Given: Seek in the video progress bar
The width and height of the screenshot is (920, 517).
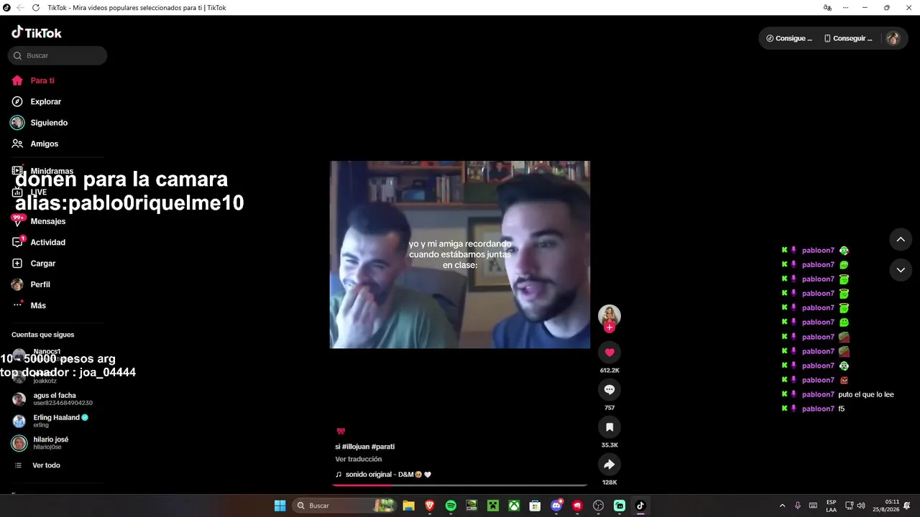Looking at the screenshot, I should tap(460, 485).
